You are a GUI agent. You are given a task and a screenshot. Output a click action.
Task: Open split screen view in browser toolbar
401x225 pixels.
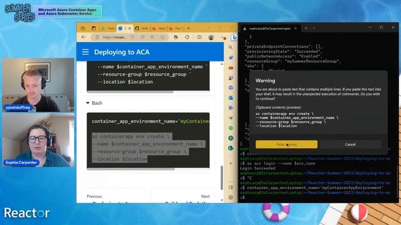[199, 37]
